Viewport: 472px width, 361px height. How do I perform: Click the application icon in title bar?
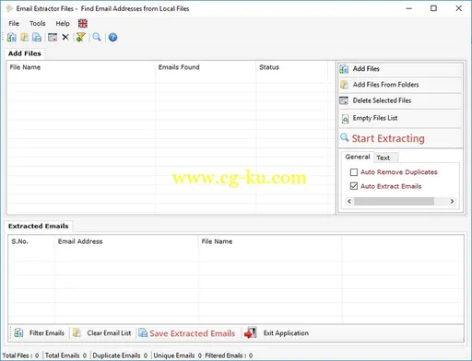9,8
